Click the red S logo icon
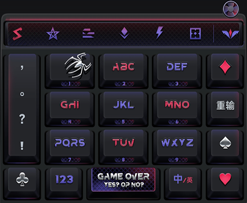Viewport: 247px width, 203px height. coord(17,34)
